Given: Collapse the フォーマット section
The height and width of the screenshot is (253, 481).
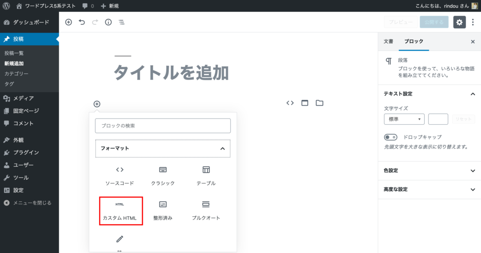Looking at the screenshot, I should [163, 149].
